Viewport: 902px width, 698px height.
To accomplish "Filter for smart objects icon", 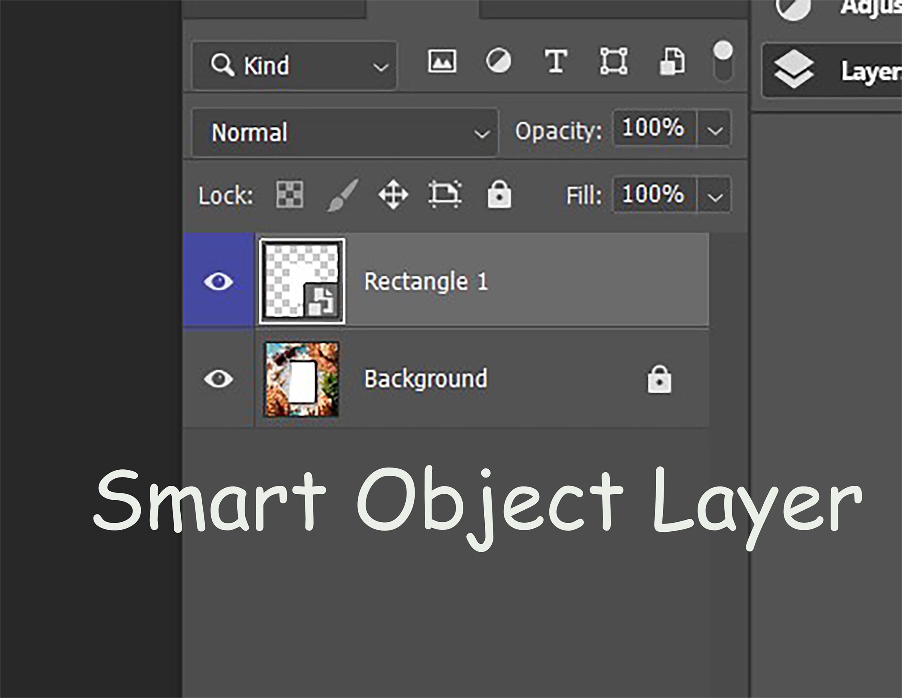I will (672, 61).
